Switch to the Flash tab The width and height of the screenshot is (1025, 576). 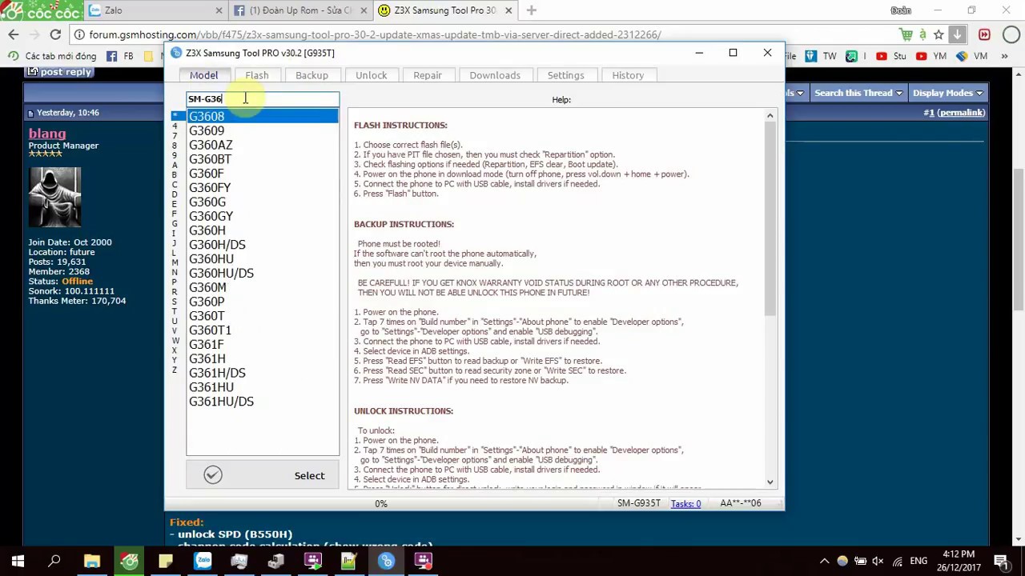coord(257,75)
